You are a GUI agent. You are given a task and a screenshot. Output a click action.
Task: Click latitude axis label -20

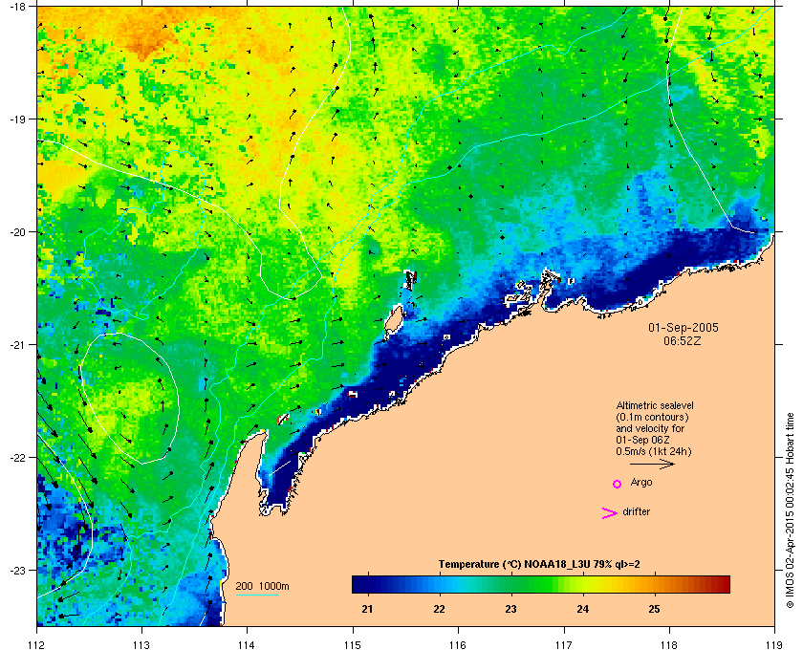18,232
